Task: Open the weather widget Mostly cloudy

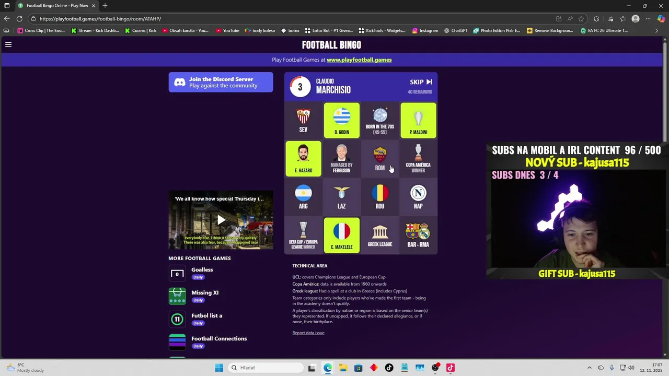Action: click(25, 368)
